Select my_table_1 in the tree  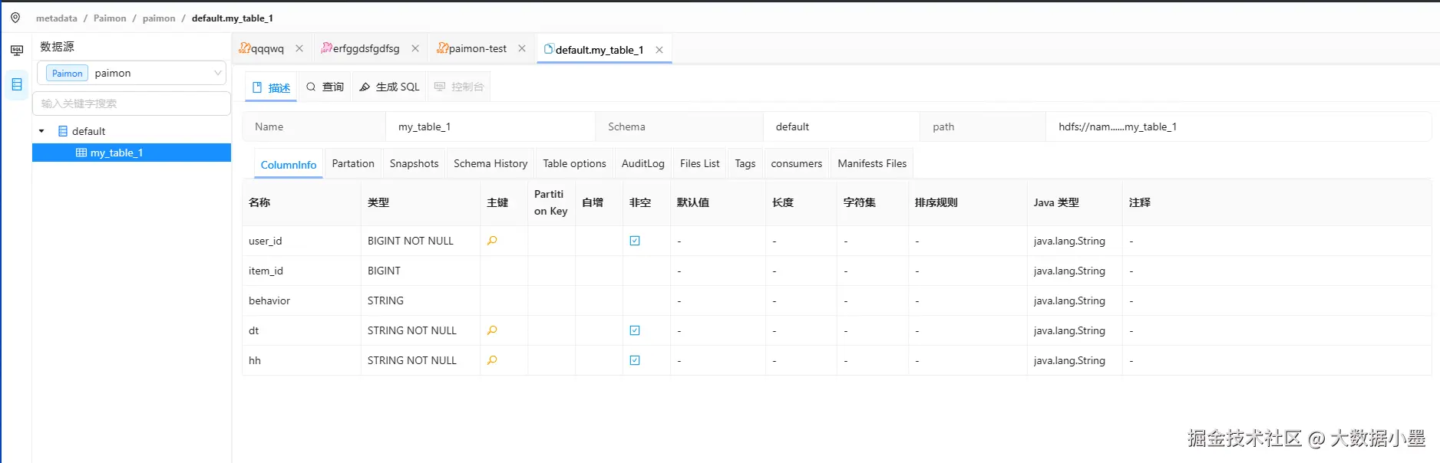(132, 153)
